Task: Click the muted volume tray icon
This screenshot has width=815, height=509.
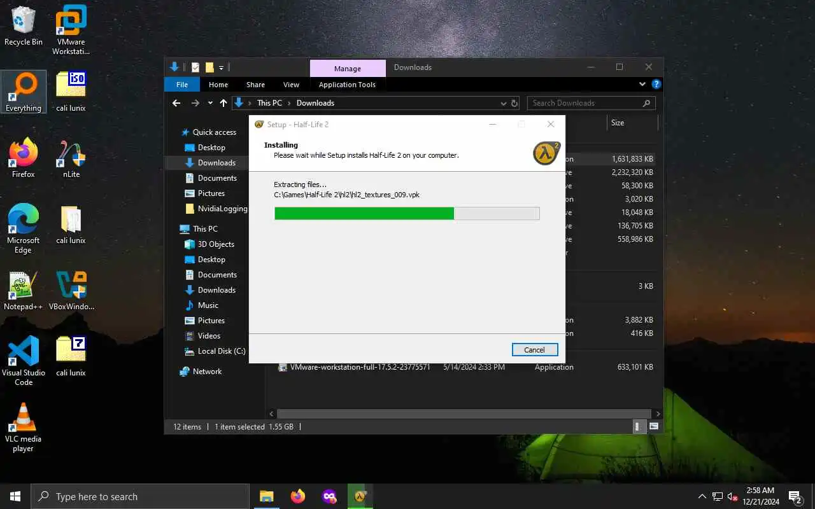Action: tap(733, 496)
